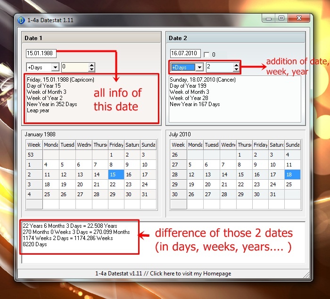Click the window resize grip in corner
Viewport: 330px width, 299px height.
pos(306,274)
